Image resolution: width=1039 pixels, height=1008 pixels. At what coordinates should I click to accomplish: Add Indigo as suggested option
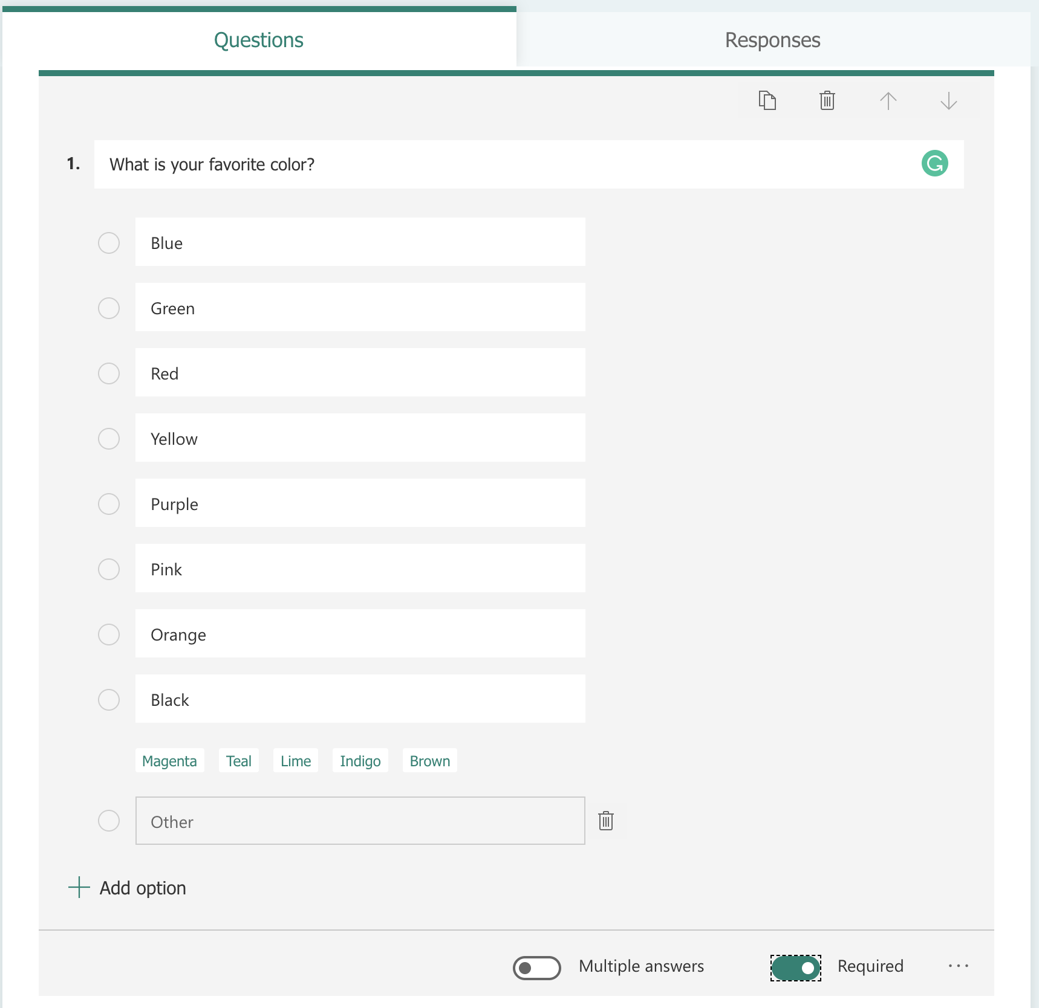pos(360,760)
